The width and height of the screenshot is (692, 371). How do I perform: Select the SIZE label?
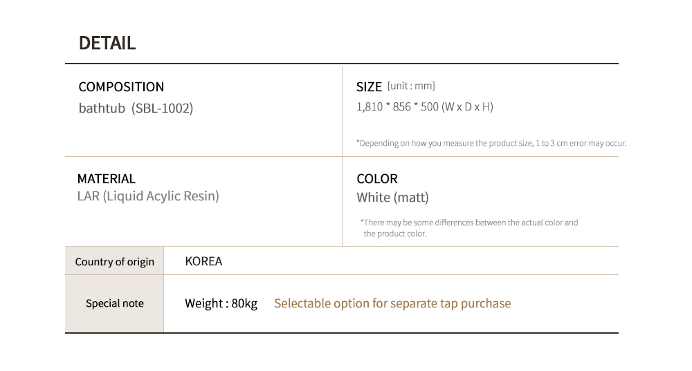point(369,87)
